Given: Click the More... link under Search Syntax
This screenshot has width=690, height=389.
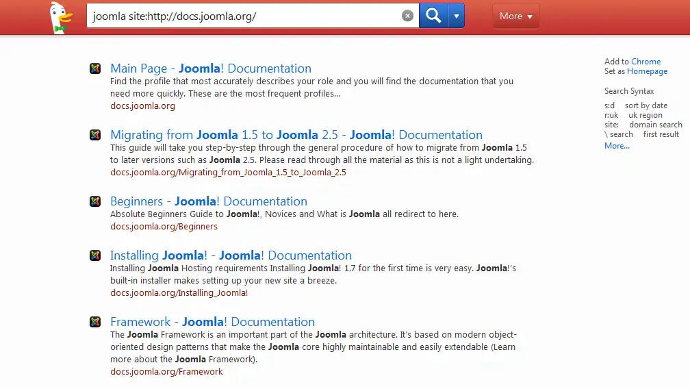Looking at the screenshot, I should (617, 146).
